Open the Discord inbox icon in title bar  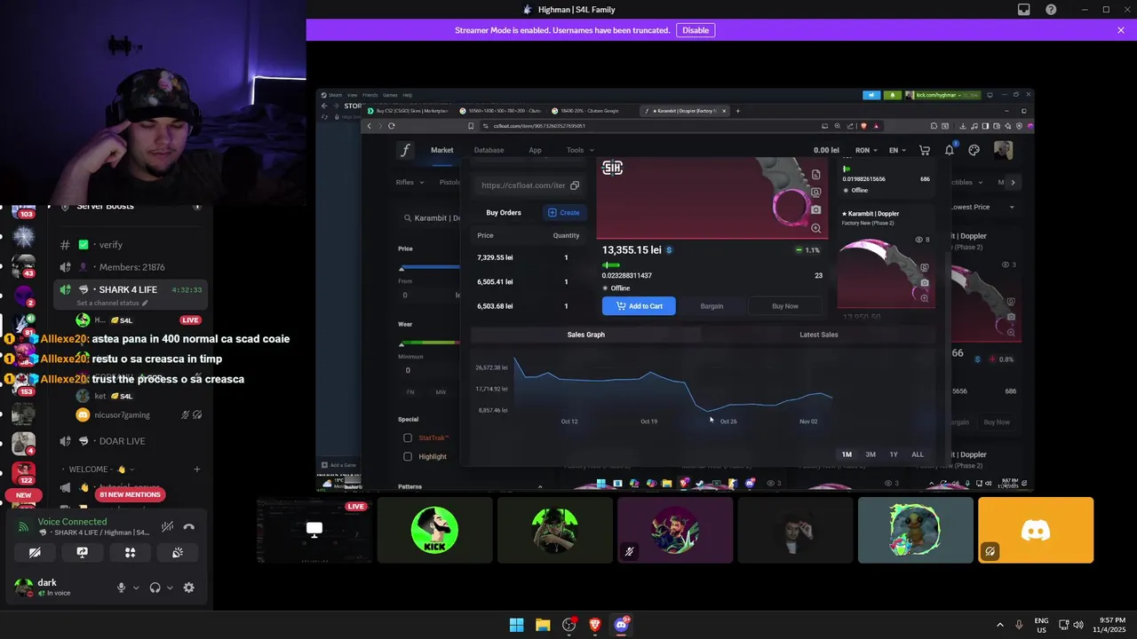click(1024, 10)
